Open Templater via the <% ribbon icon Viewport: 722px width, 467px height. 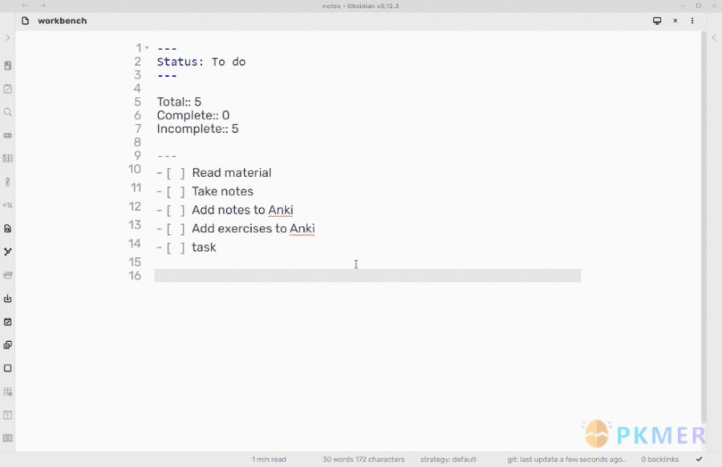[x=8, y=205]
